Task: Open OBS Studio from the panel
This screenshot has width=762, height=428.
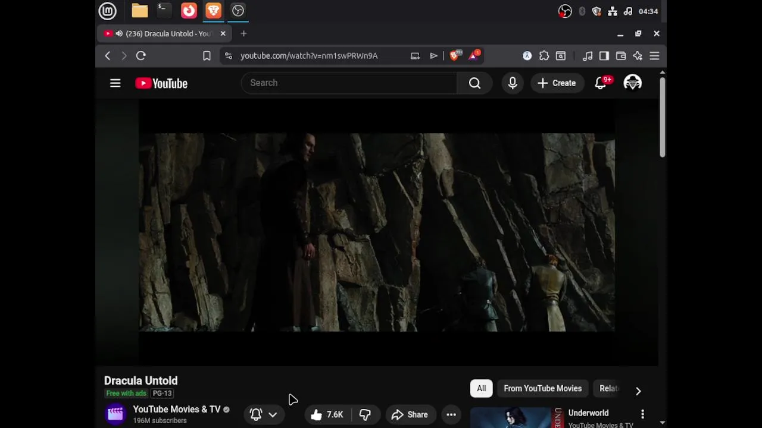Action: [x=238, y=11]
